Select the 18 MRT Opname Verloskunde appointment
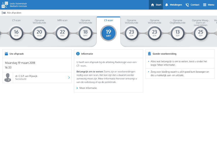 [85, 33]
